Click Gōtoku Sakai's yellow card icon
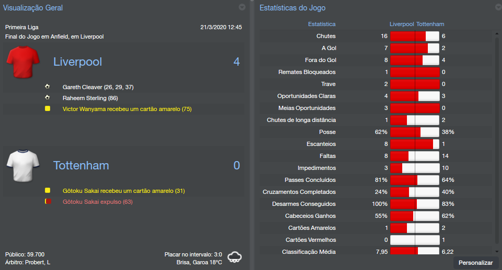The width and height of the screenshot is (502, 270). tap(48, 191)
